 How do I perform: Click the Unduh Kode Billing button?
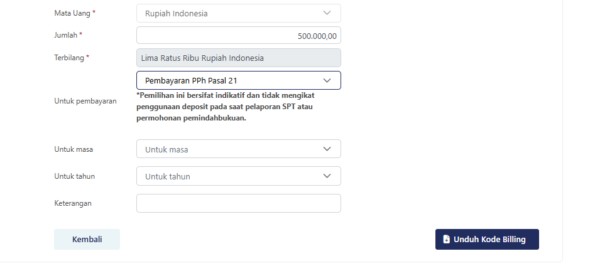click(487, 239)
